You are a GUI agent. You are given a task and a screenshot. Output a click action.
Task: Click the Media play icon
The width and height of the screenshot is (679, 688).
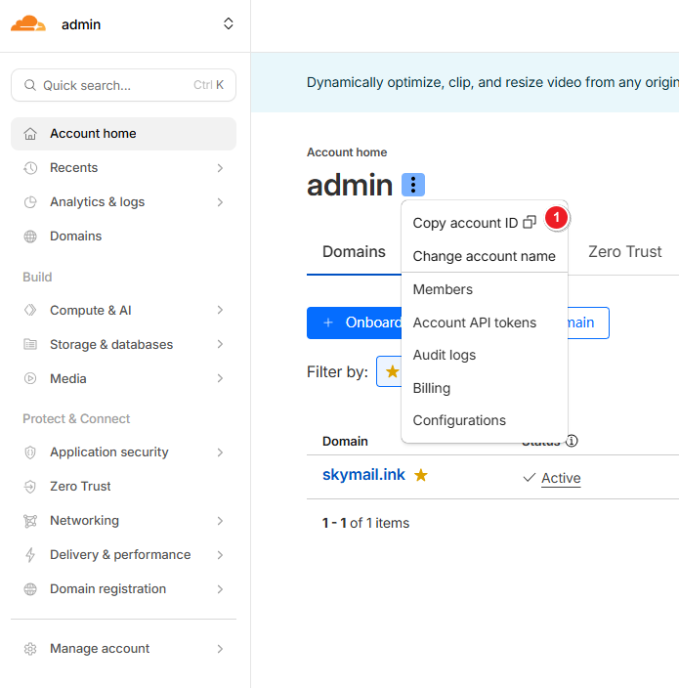30,379
